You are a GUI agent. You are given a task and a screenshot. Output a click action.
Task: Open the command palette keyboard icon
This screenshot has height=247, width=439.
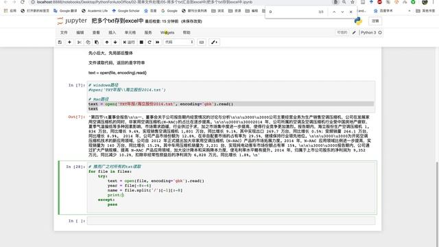[201, 42]
